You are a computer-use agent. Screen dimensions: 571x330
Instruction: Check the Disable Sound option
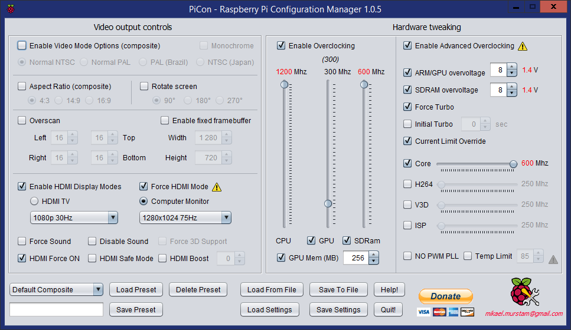92,241
